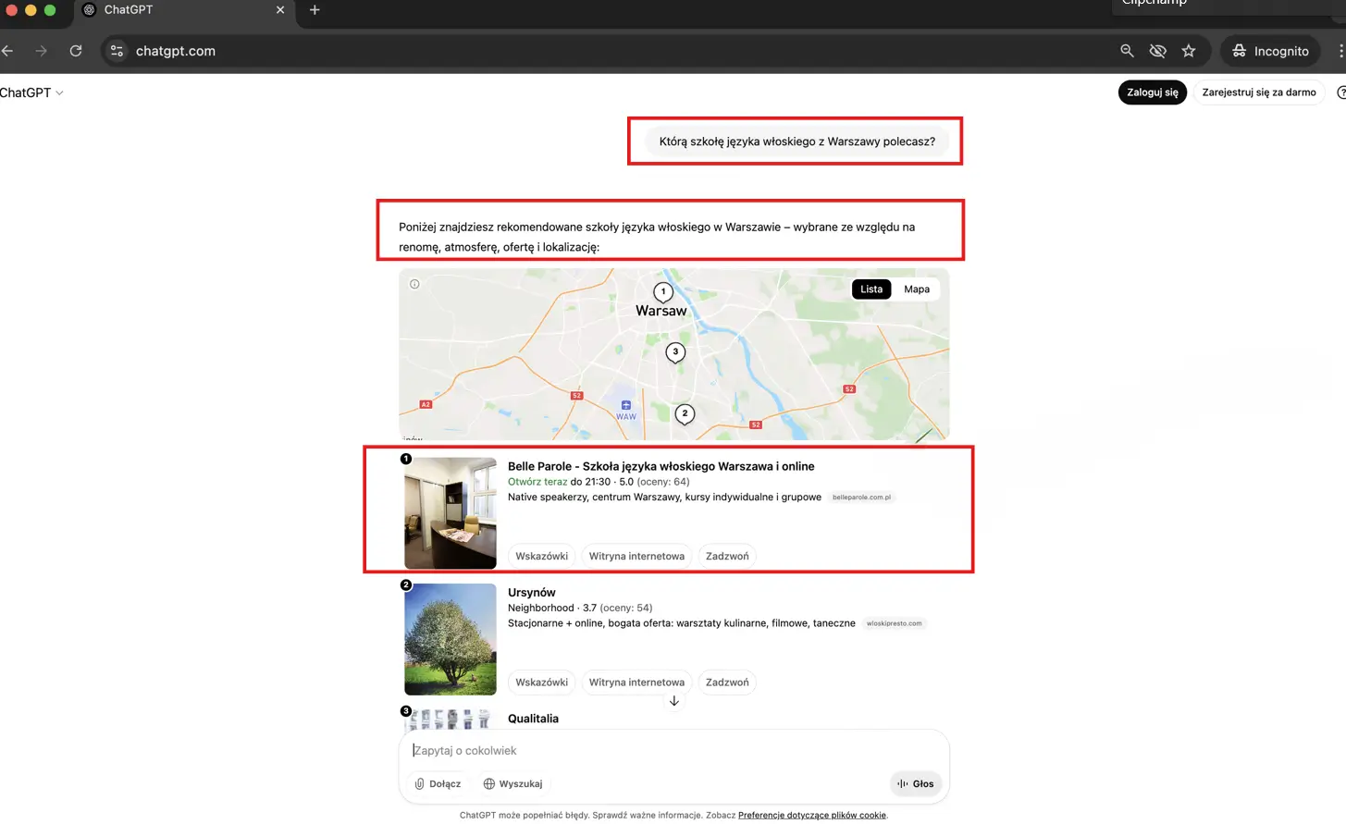This screenshot has width=1346, height=824.
Task: Click Wskazówki for Ursynów
Action: point(541,683)
